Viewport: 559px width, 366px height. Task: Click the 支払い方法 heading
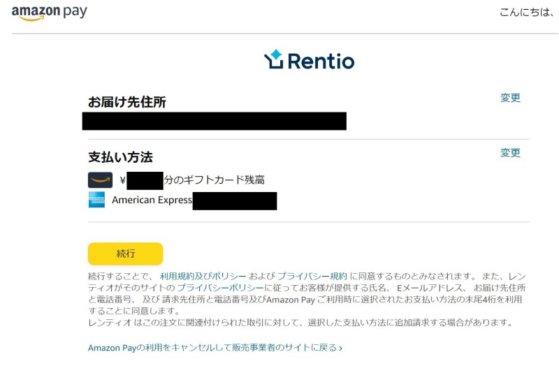click(120, 157)
